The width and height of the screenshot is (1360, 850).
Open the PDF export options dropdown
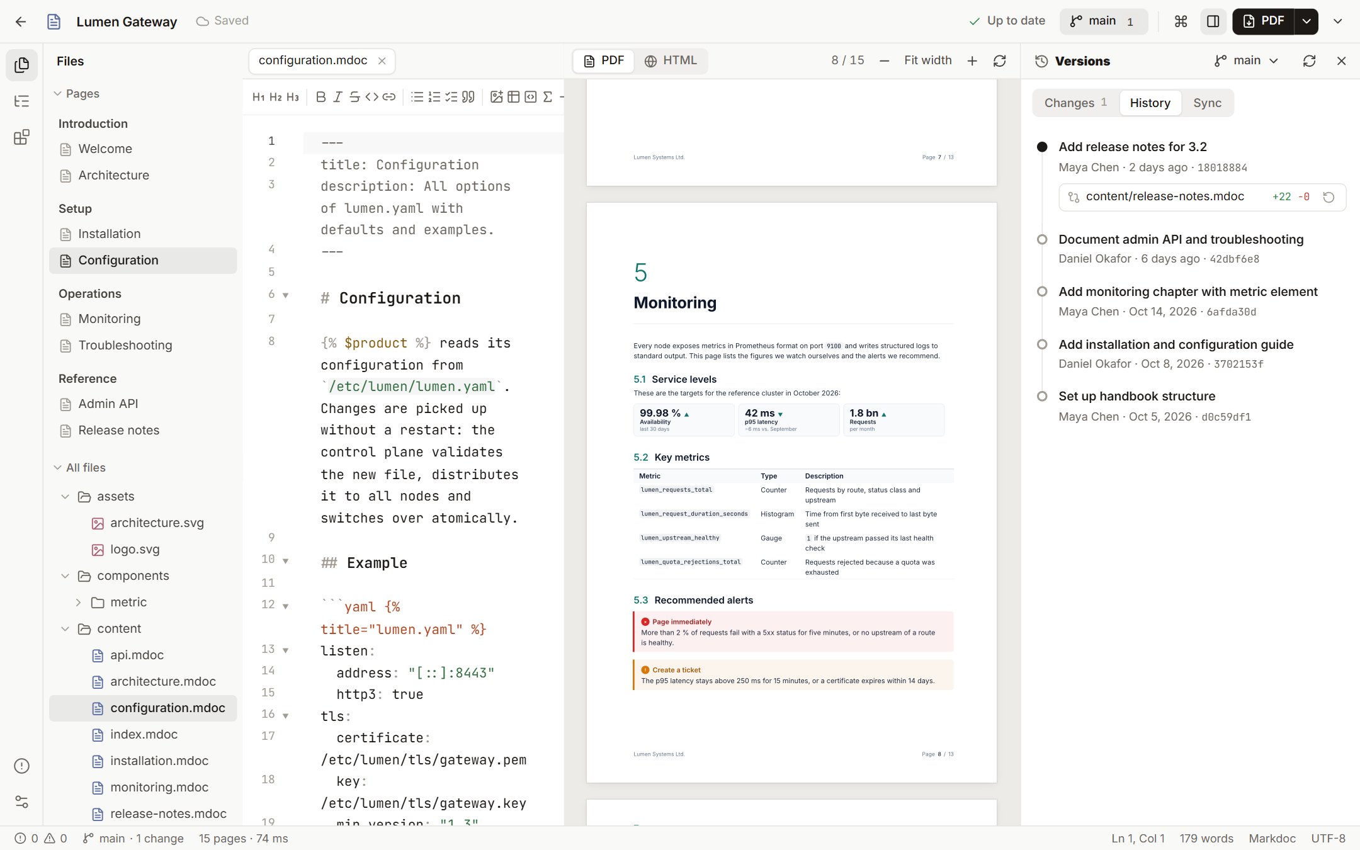coord(1306,21)
